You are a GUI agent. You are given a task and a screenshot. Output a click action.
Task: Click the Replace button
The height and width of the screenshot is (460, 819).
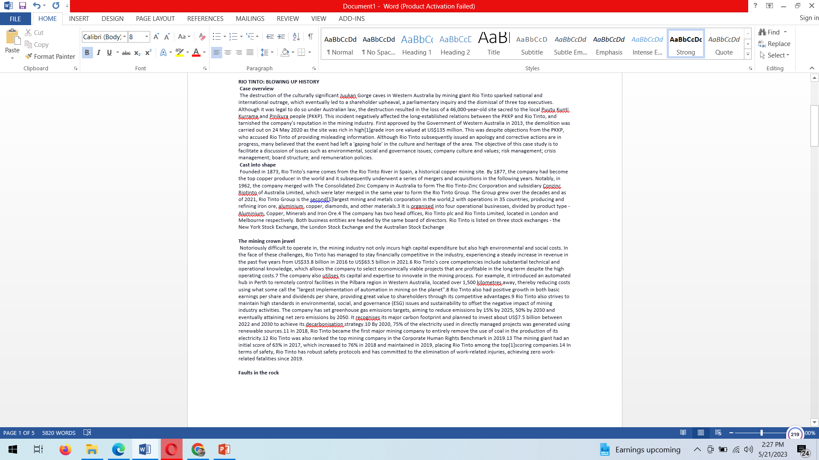click(774, 44)
